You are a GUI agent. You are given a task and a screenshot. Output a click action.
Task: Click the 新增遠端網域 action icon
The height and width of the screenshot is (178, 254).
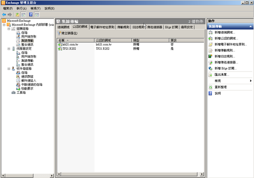click(x=210, y=33)
